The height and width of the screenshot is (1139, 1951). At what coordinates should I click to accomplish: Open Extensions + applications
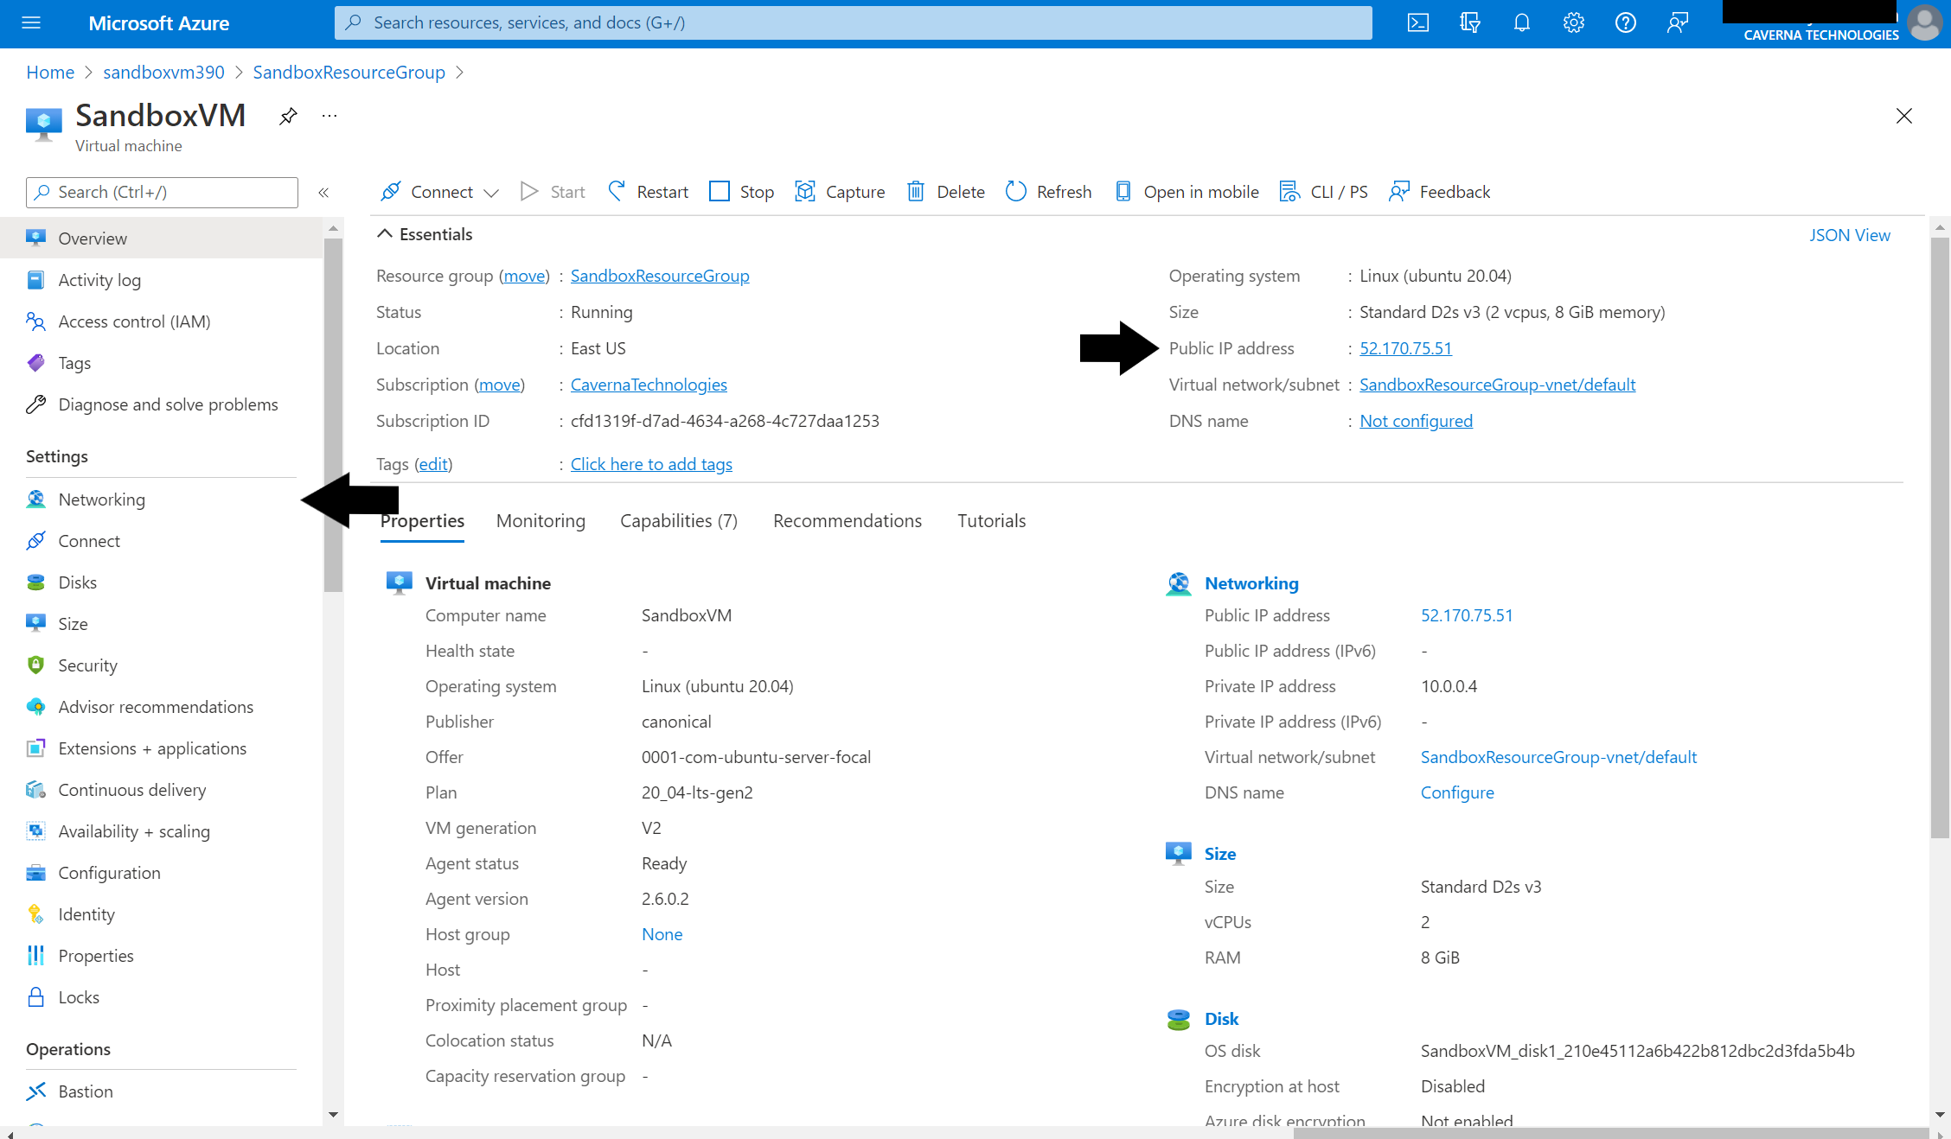tap(152, 748)
